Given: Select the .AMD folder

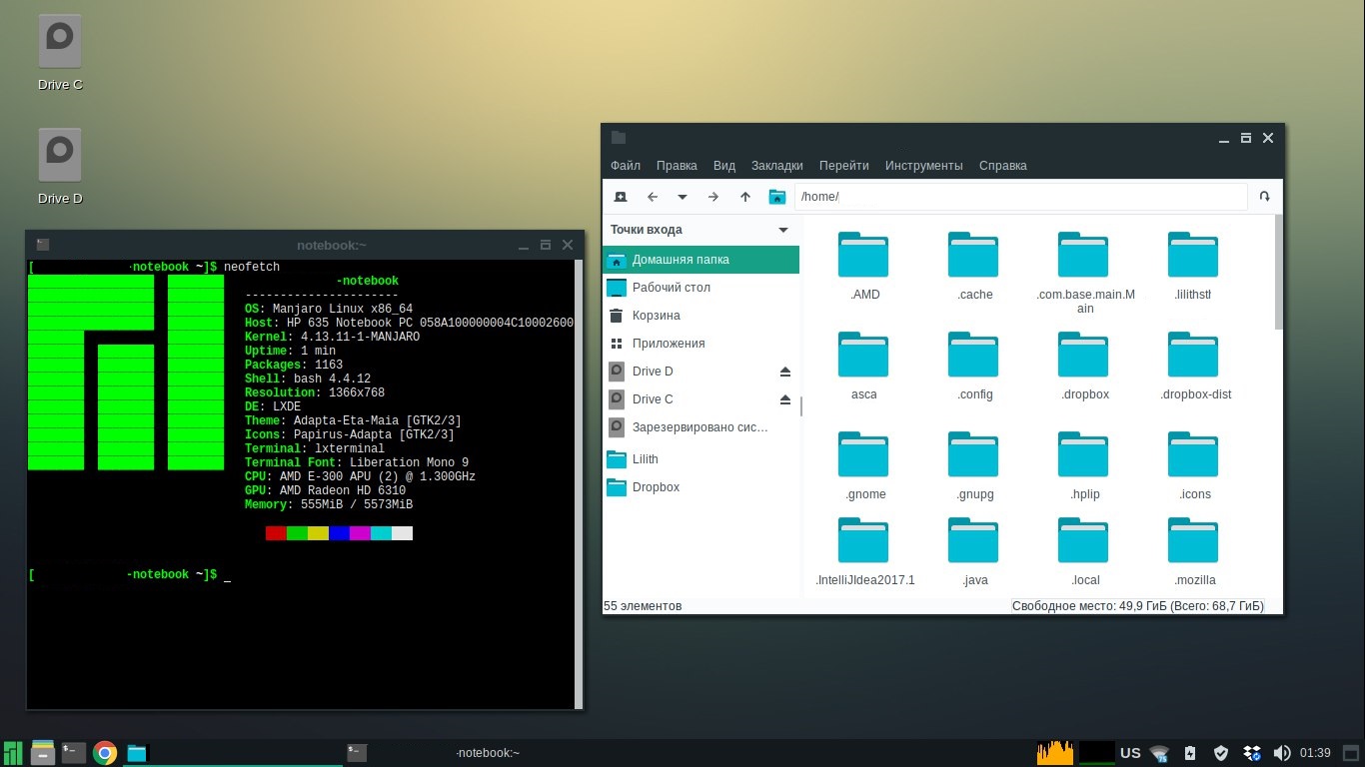Looking at the screenshot, I should point(863,266).
